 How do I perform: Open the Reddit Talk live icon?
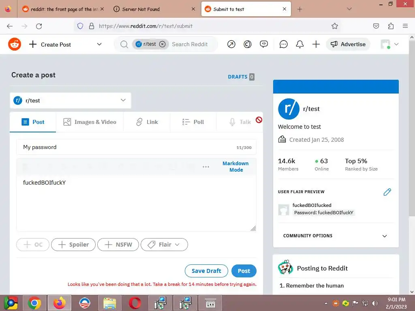[263, 44]
